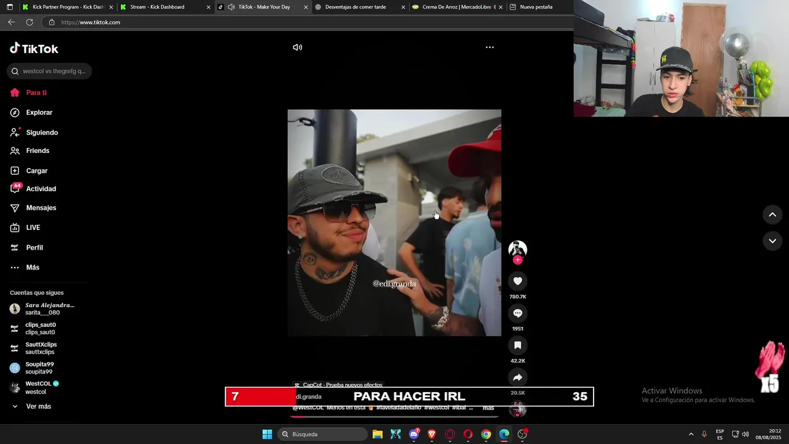Go to previous video with up chevron
Viewport: 789px width, 444px height.
point(772,215)
